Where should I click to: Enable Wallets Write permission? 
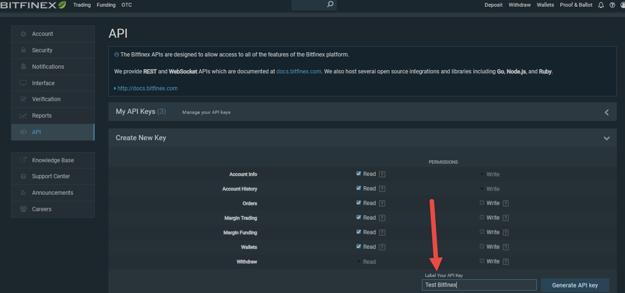point(482,247)
